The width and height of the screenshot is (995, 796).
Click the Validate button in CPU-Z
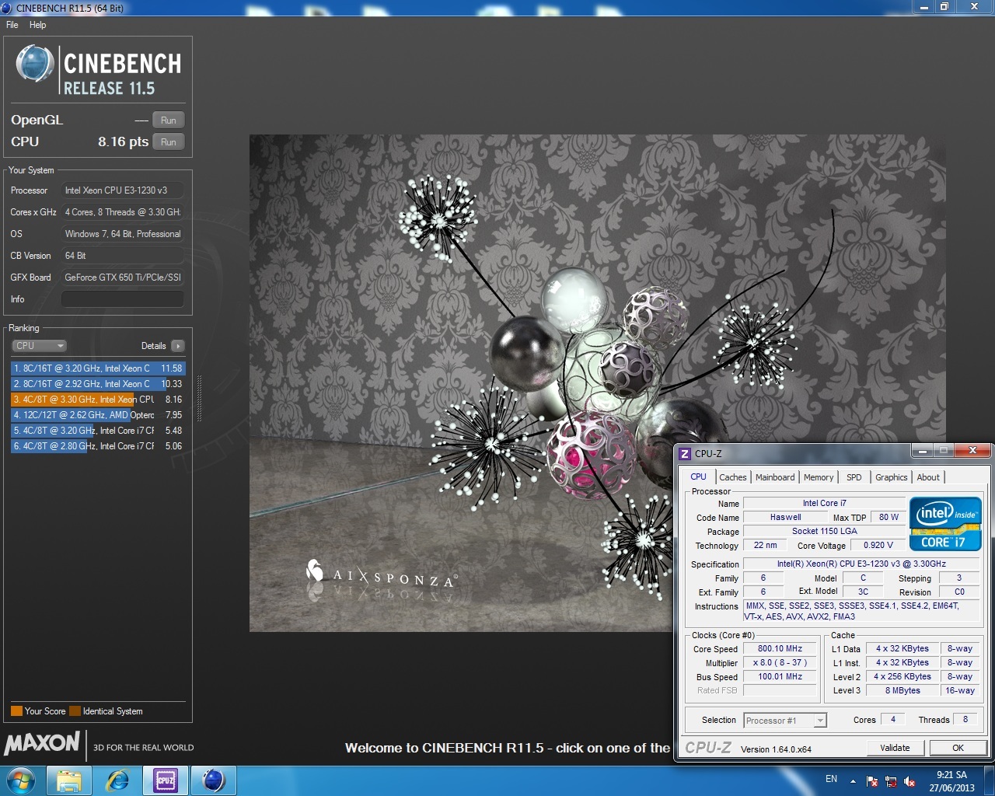click(895, 748)
